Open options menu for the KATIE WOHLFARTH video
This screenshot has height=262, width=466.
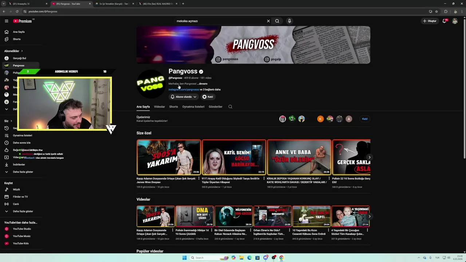point(329,179)
